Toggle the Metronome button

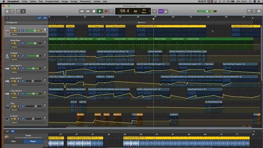166,11
